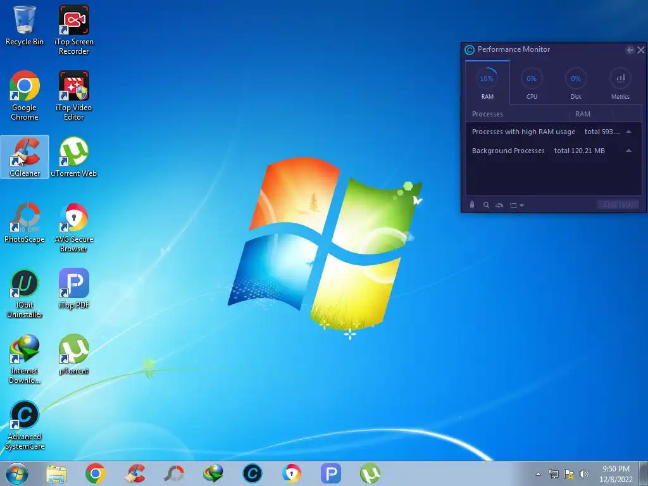Launch Chrome from the taskbar
Screen dimensions: 648x486
[96, 473]
